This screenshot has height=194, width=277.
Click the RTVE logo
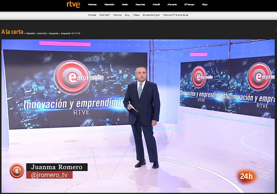coord(73,5)
